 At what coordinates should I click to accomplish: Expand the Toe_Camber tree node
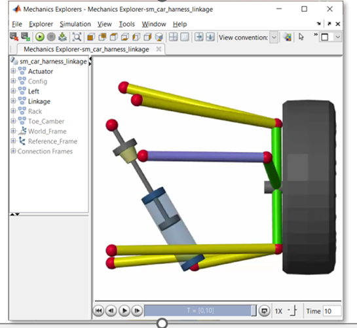[x=13, y=121]
